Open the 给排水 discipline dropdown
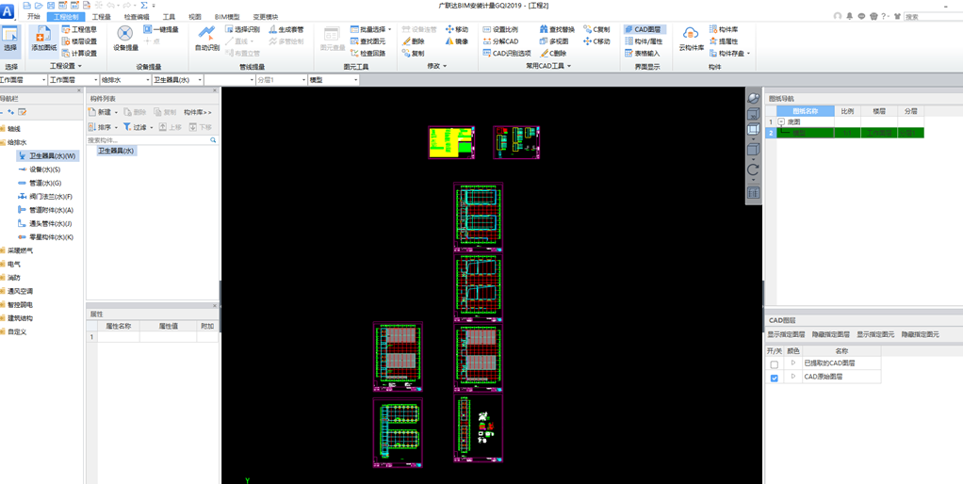Screen dimensions: 963x484 click(123, 80)
